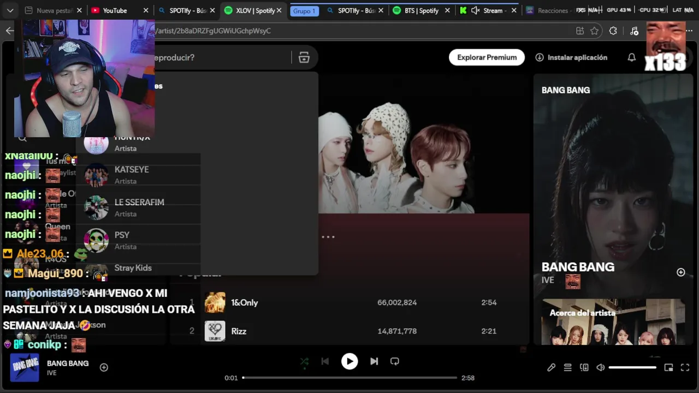This screenshot has height=393, width=699.
Task: Seek within the song progress bar
Action: click(349, 378)
